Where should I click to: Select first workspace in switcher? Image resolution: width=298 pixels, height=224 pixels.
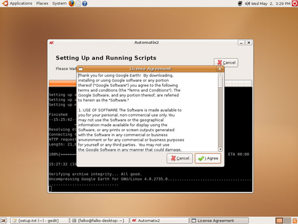click(279, 221)
